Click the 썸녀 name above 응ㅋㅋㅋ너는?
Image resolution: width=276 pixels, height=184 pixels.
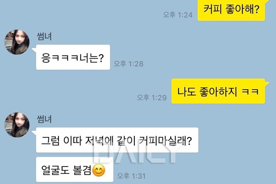[44, 36]
